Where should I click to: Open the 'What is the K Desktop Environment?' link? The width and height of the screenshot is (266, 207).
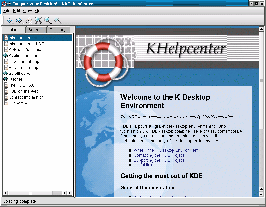pyautogui.click(x=167, y=150)
